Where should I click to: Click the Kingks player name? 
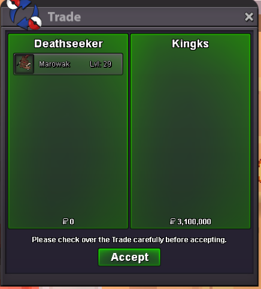pyautogui.click(x=190, y=44)
